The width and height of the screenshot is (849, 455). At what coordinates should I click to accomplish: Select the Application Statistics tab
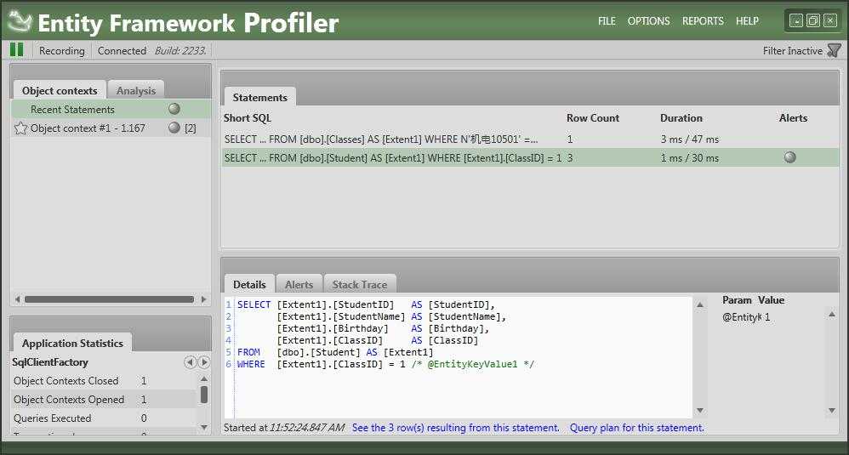(x=72, y=343)
